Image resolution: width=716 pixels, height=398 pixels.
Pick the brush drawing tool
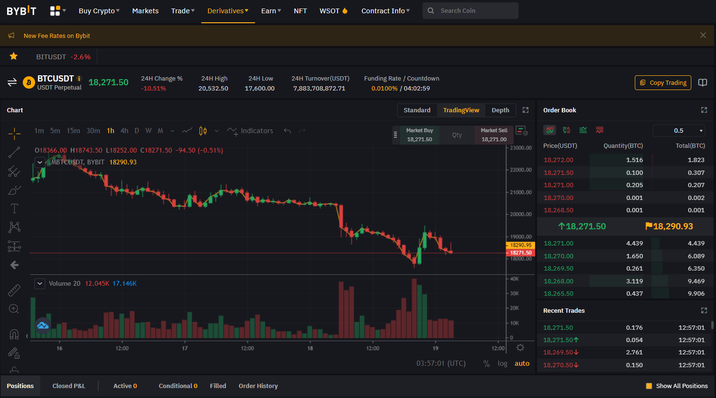click(x=14, y=190)
